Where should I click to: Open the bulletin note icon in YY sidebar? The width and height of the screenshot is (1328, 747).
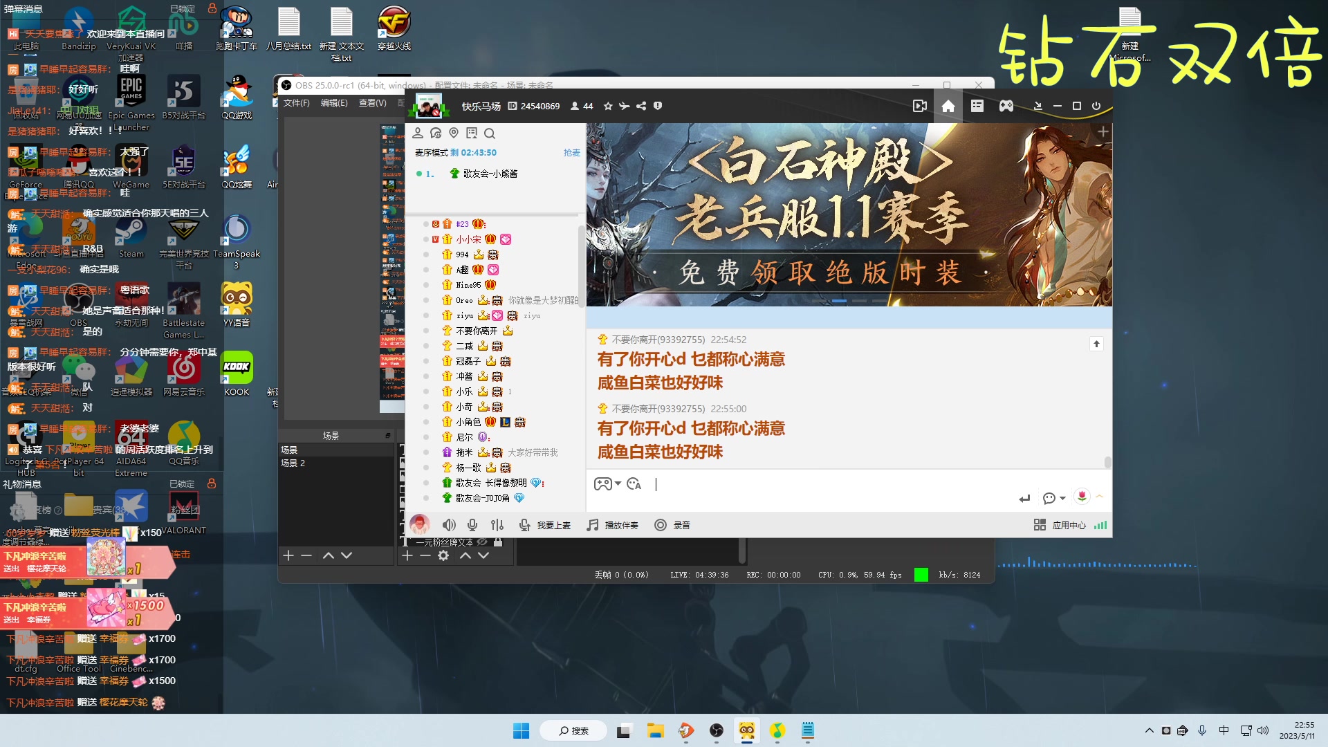pyautogui.click(x=472, y=133)
